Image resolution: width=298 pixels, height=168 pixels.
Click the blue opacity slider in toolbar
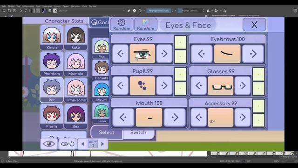(159, 11)
